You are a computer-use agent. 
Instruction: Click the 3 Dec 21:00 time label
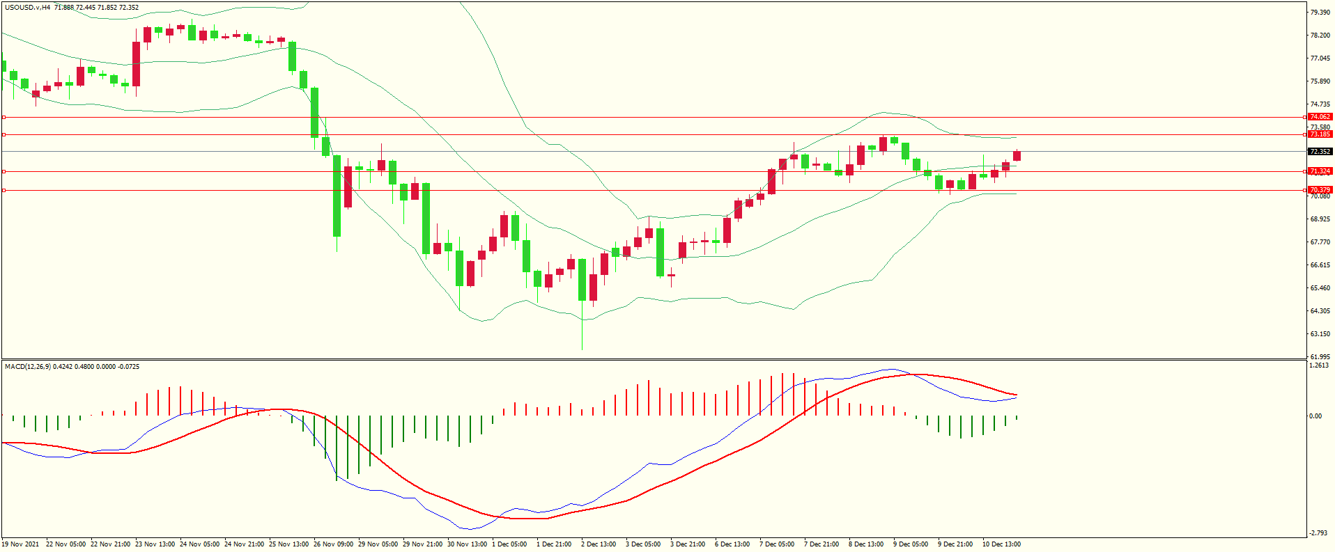[688, 544]
